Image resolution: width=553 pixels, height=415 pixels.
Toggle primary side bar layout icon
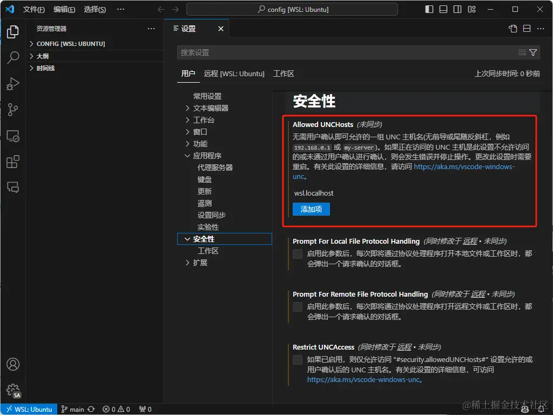(x=429, y=9)
